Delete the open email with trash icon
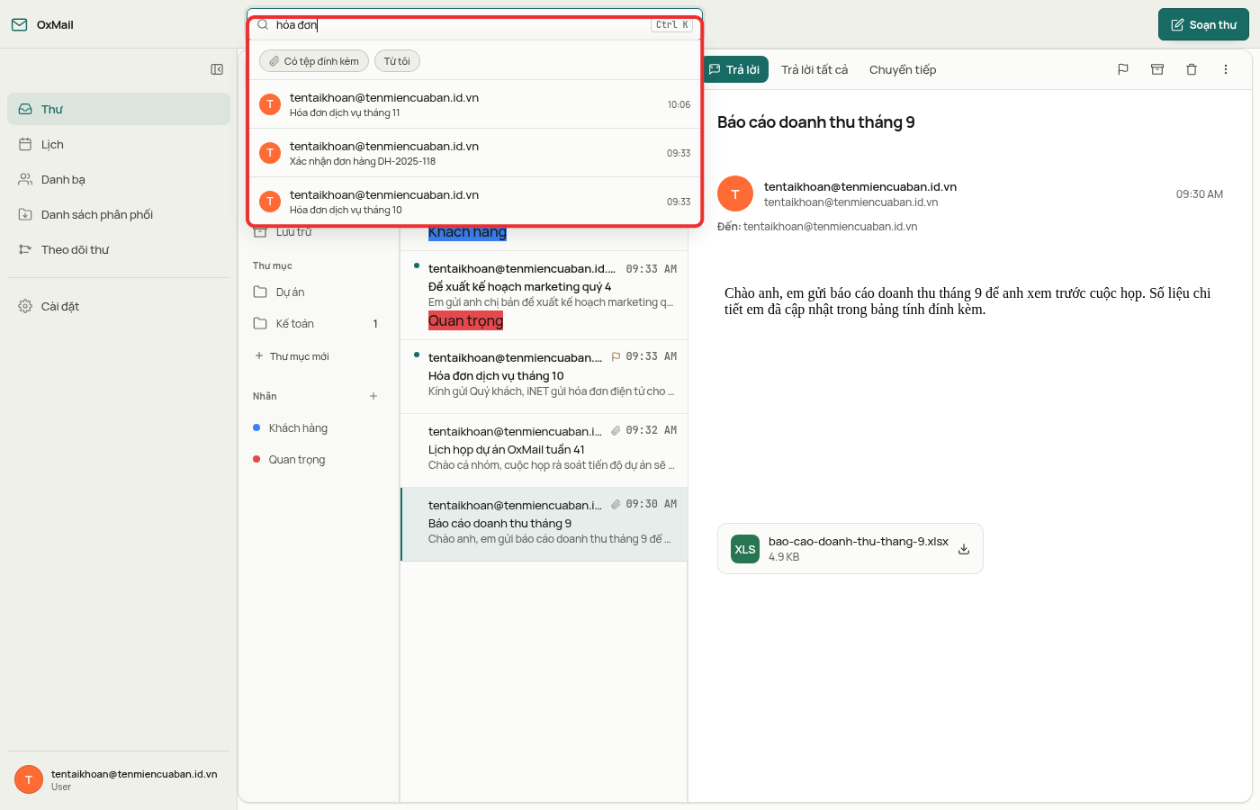The image size is (1260, 810). [x=1192, y=69]
